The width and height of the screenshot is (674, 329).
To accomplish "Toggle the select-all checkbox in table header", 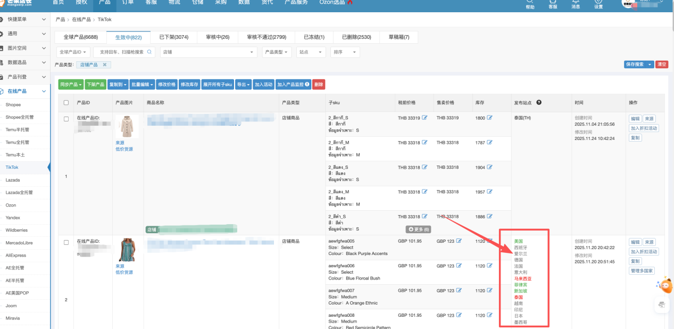I will coord(66,103).
